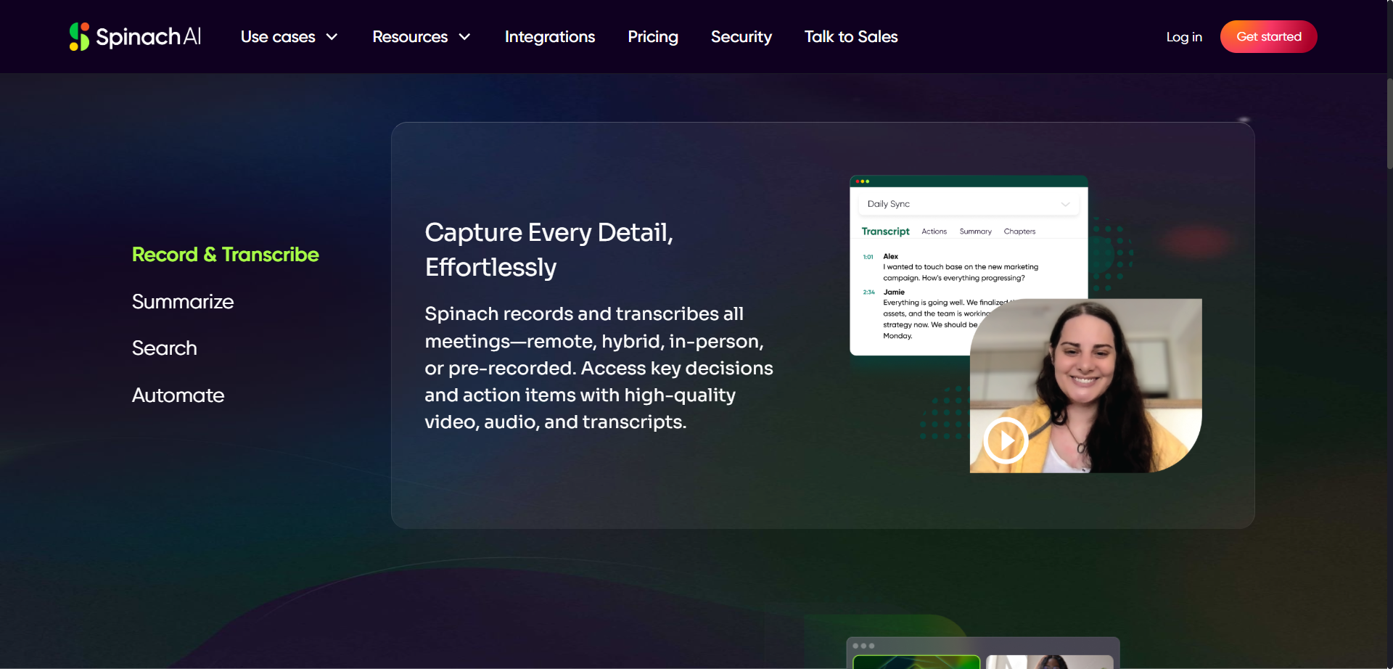The width and height of the screenshot is (1393, 669).
Task: Click the woman's video thumbnail
Action: 1086,385
